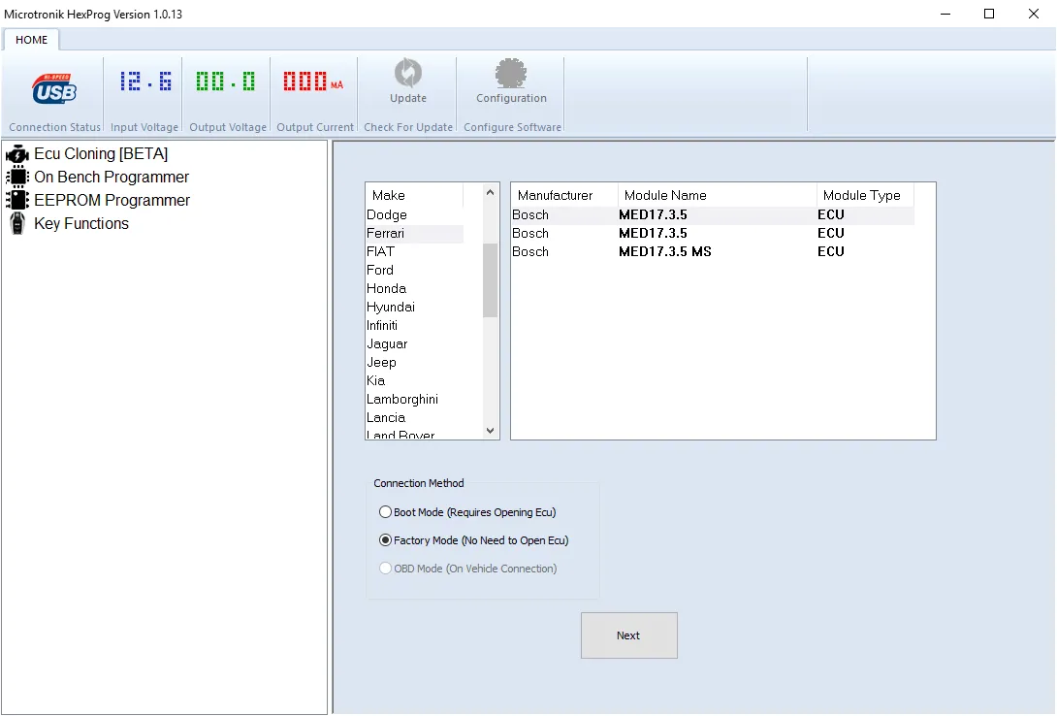The image size is (1057, 716).
Task: Click the Update refresh icon
Action: click(408, 73)
